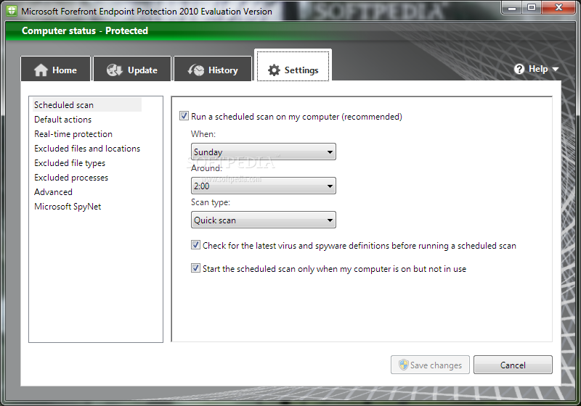This screenshot has height=406, width=581.
Task: Maximize the Forefront window
Action: [532, 7]
